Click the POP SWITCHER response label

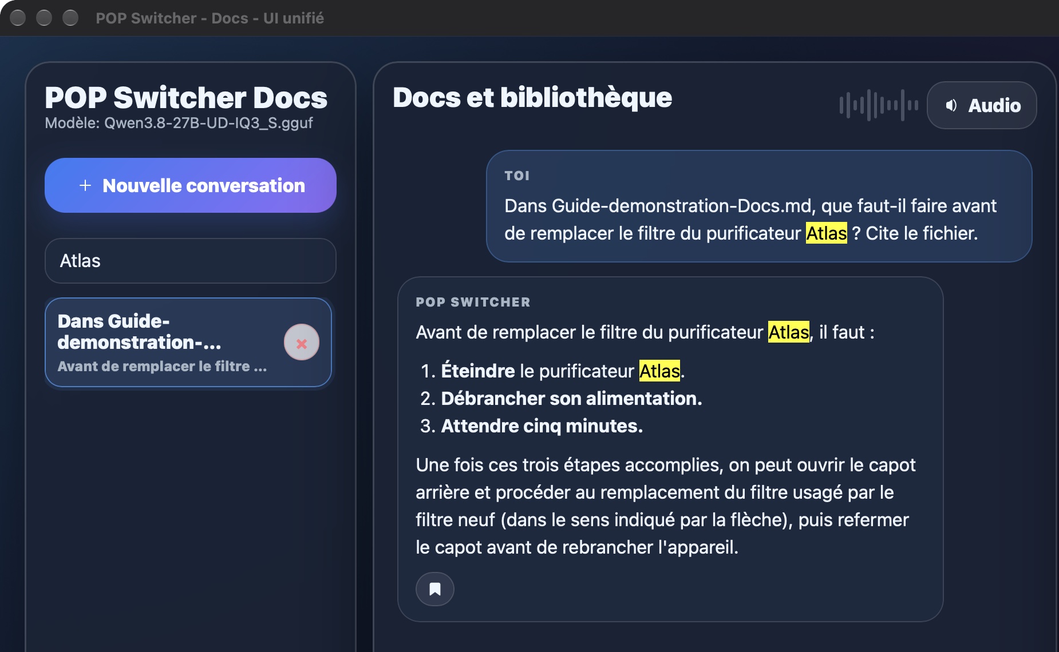[x=473, y=302]
